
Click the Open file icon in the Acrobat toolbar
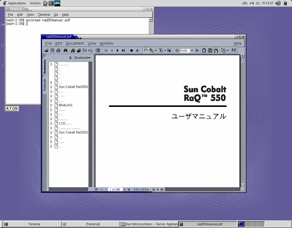(46, 51)
